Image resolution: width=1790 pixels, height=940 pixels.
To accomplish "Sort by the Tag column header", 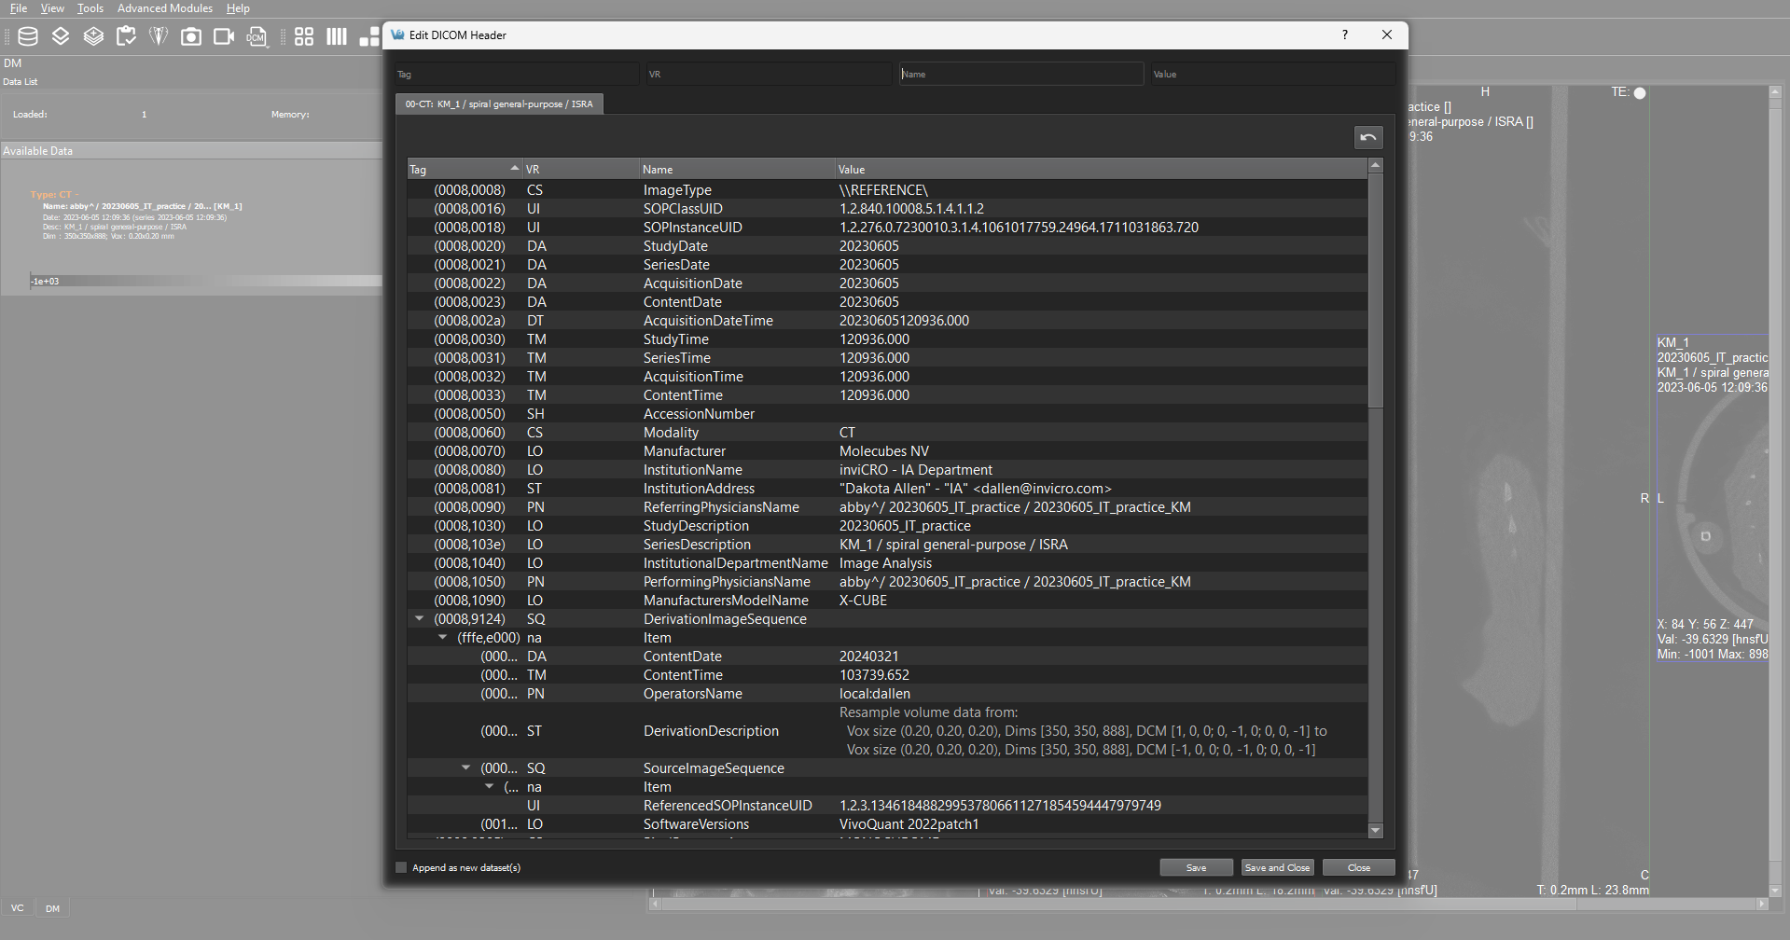I will pos(464,169).
